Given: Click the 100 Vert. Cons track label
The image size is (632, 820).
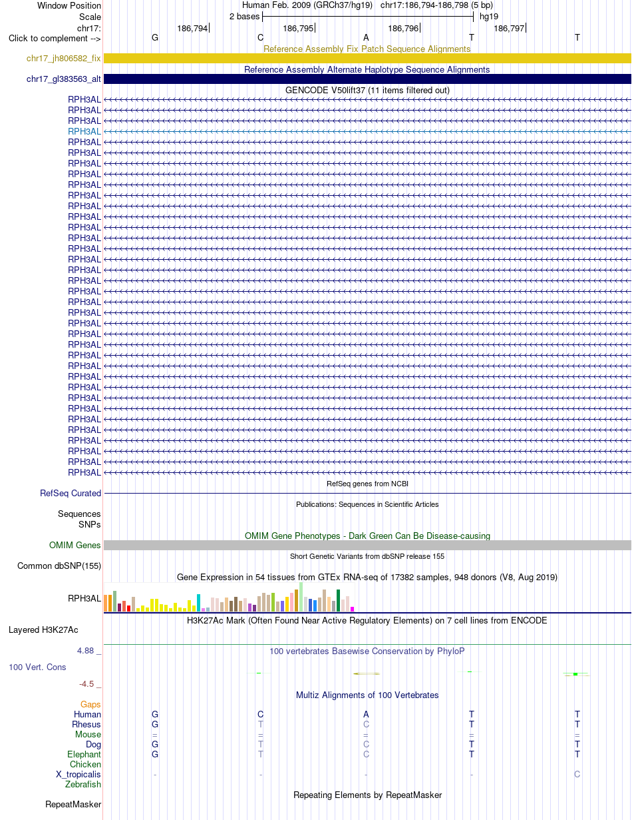Looking at the screenshot, I should coord(37,667).
